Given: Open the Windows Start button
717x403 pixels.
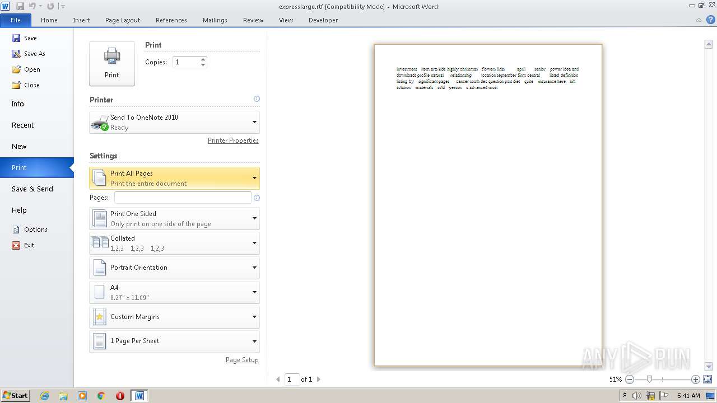Looking at the screenshot, I should (16, 395).
